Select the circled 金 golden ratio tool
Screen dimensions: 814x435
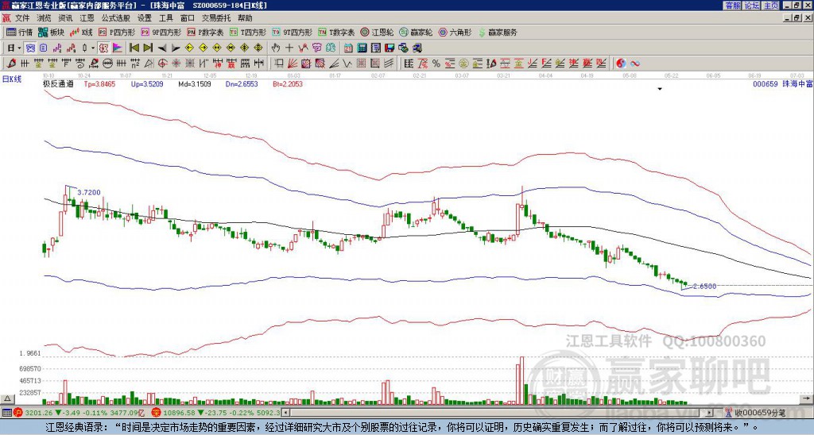click(463, 64)
